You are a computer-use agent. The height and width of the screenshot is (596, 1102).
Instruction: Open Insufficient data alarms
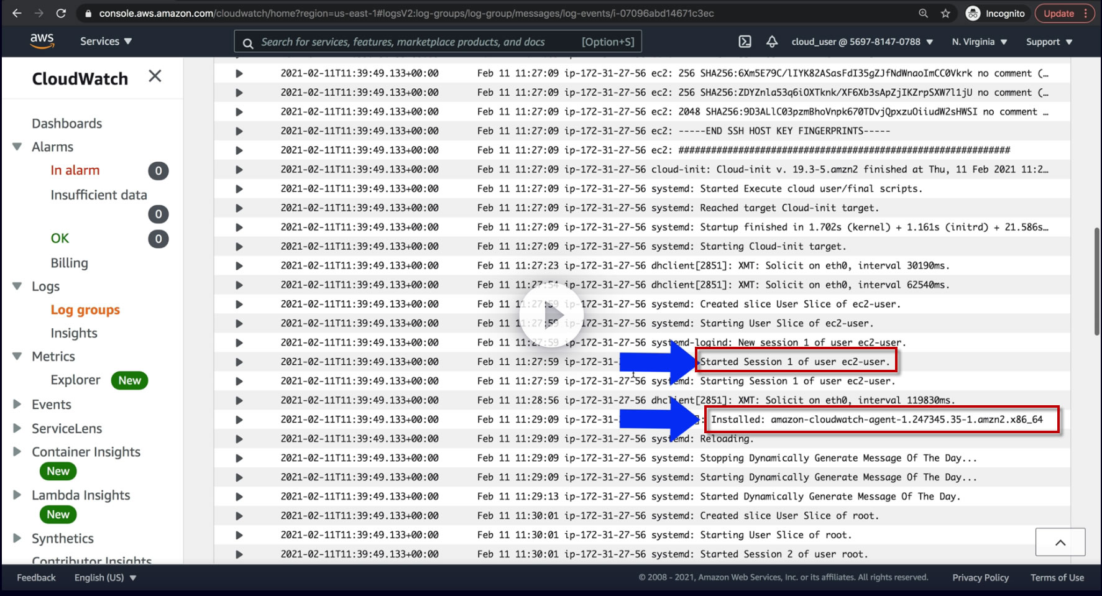pos(99,195)
